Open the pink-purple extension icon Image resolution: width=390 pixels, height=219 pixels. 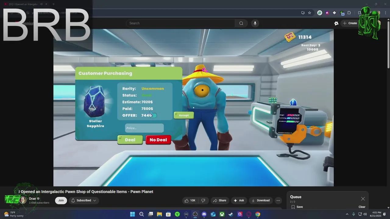(x=327, y=13)
